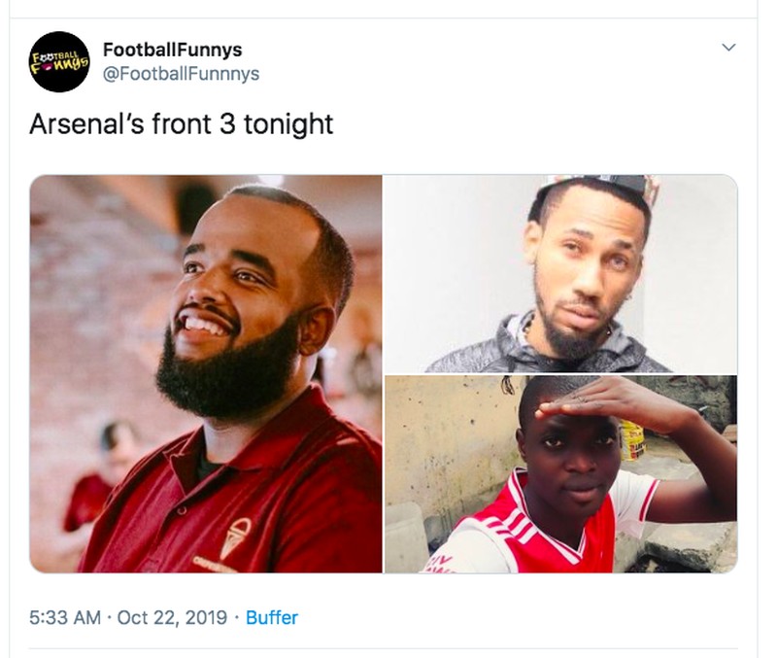Open the large left photo of smiling man
Screen dimensions: 777x658
206,373
